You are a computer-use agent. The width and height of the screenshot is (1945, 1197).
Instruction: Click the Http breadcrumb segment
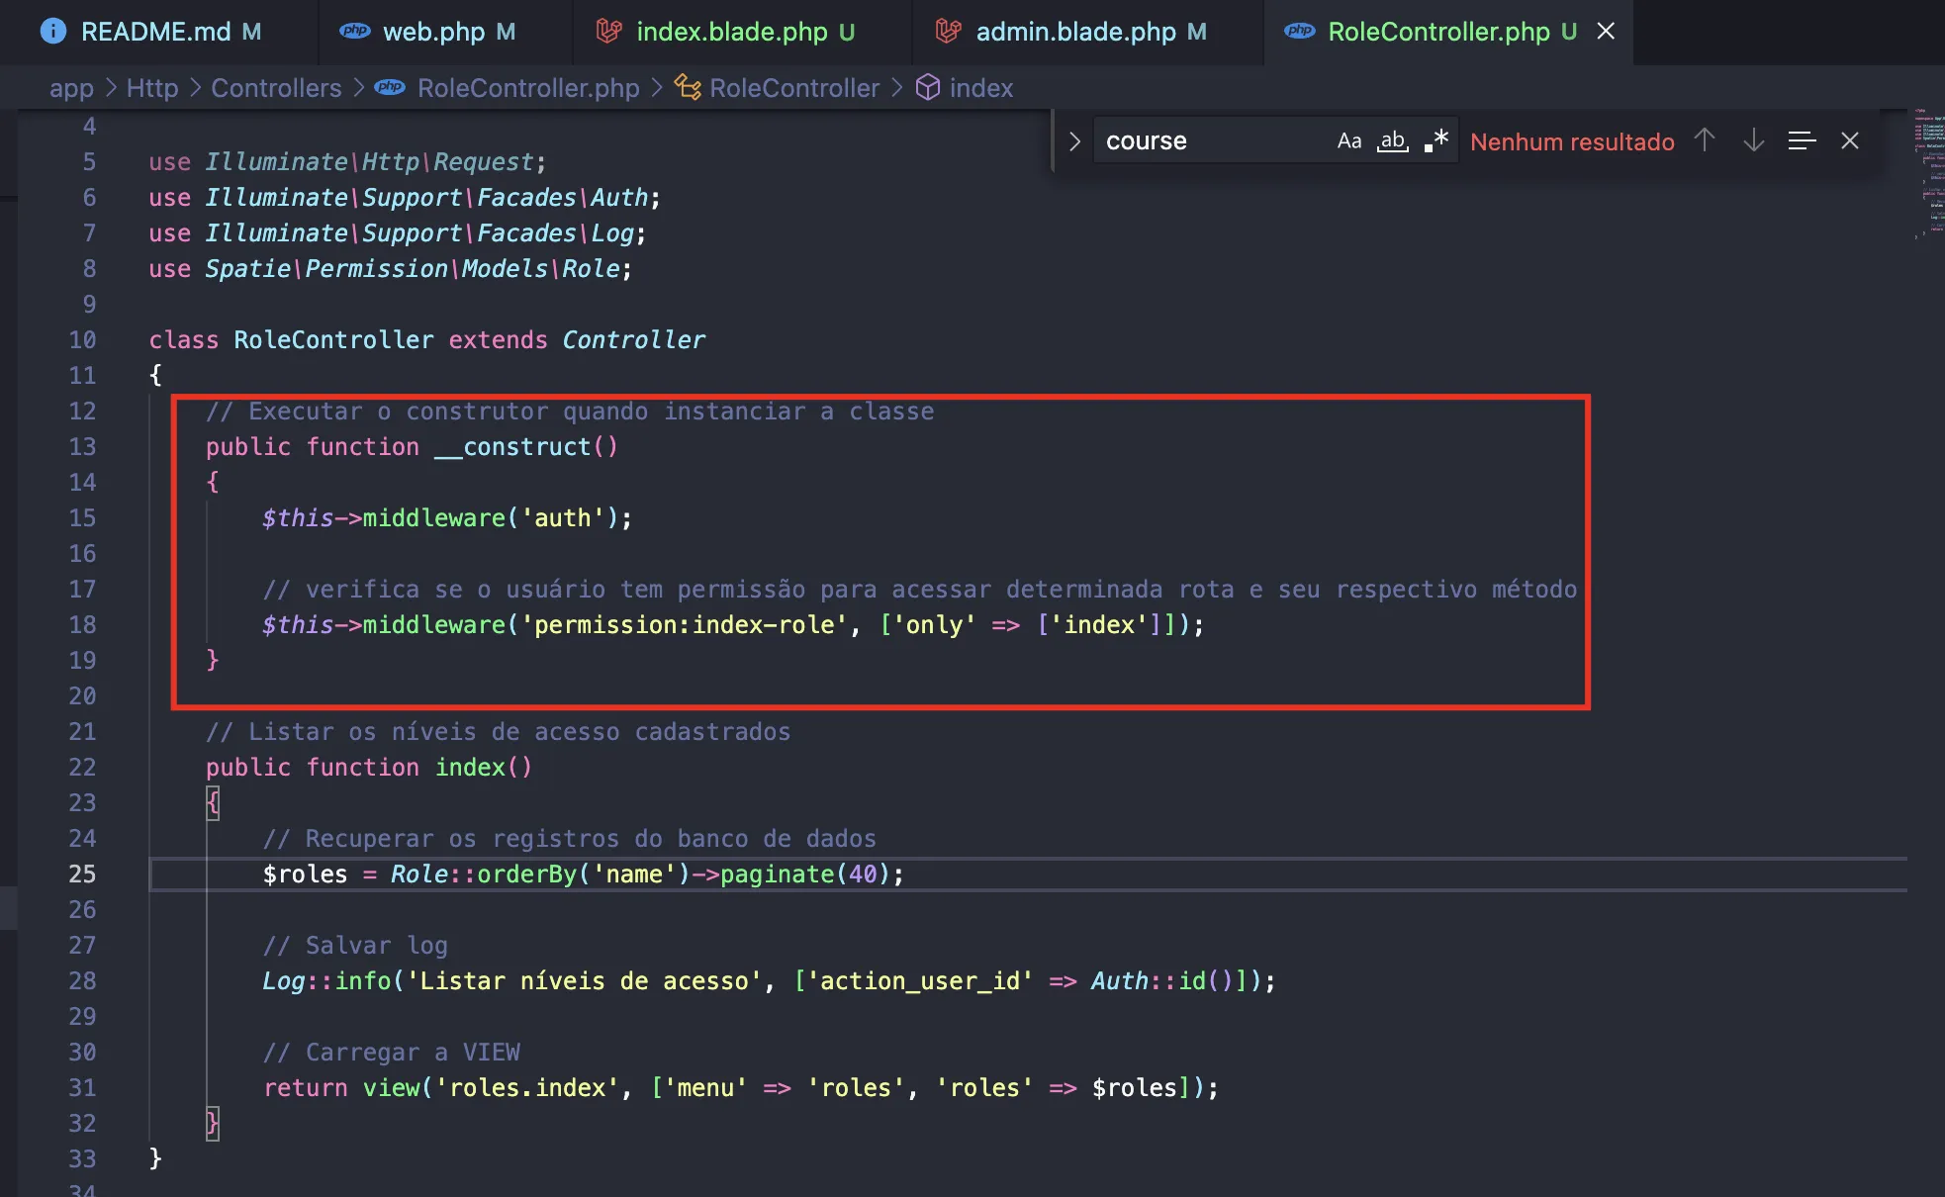[152, 88]
